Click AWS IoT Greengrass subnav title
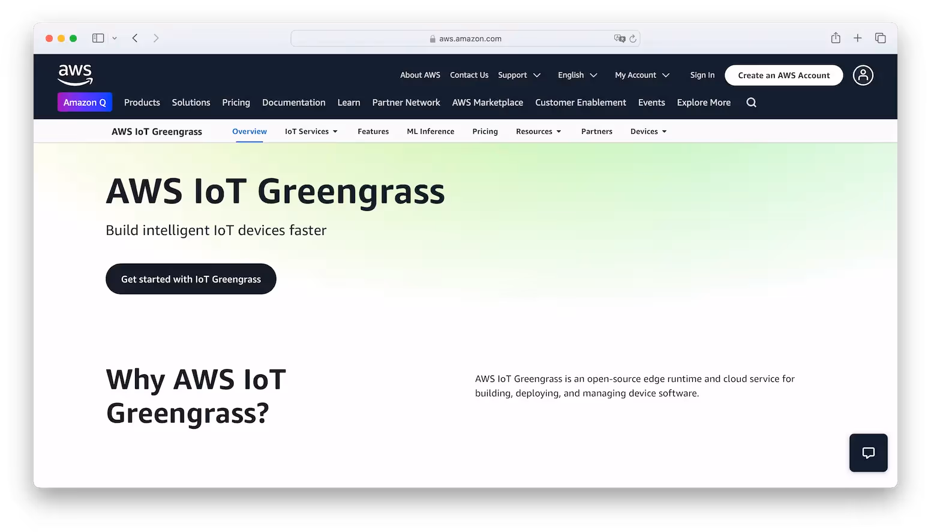This screenshot has height=532, width=931. pos(157,132)
